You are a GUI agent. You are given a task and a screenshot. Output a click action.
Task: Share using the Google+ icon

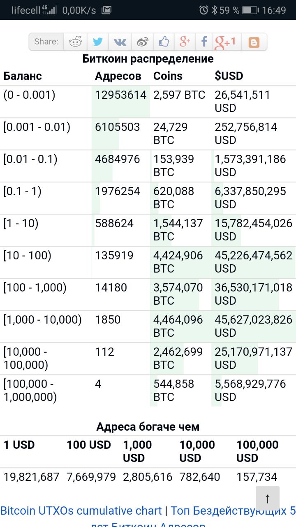185,42
